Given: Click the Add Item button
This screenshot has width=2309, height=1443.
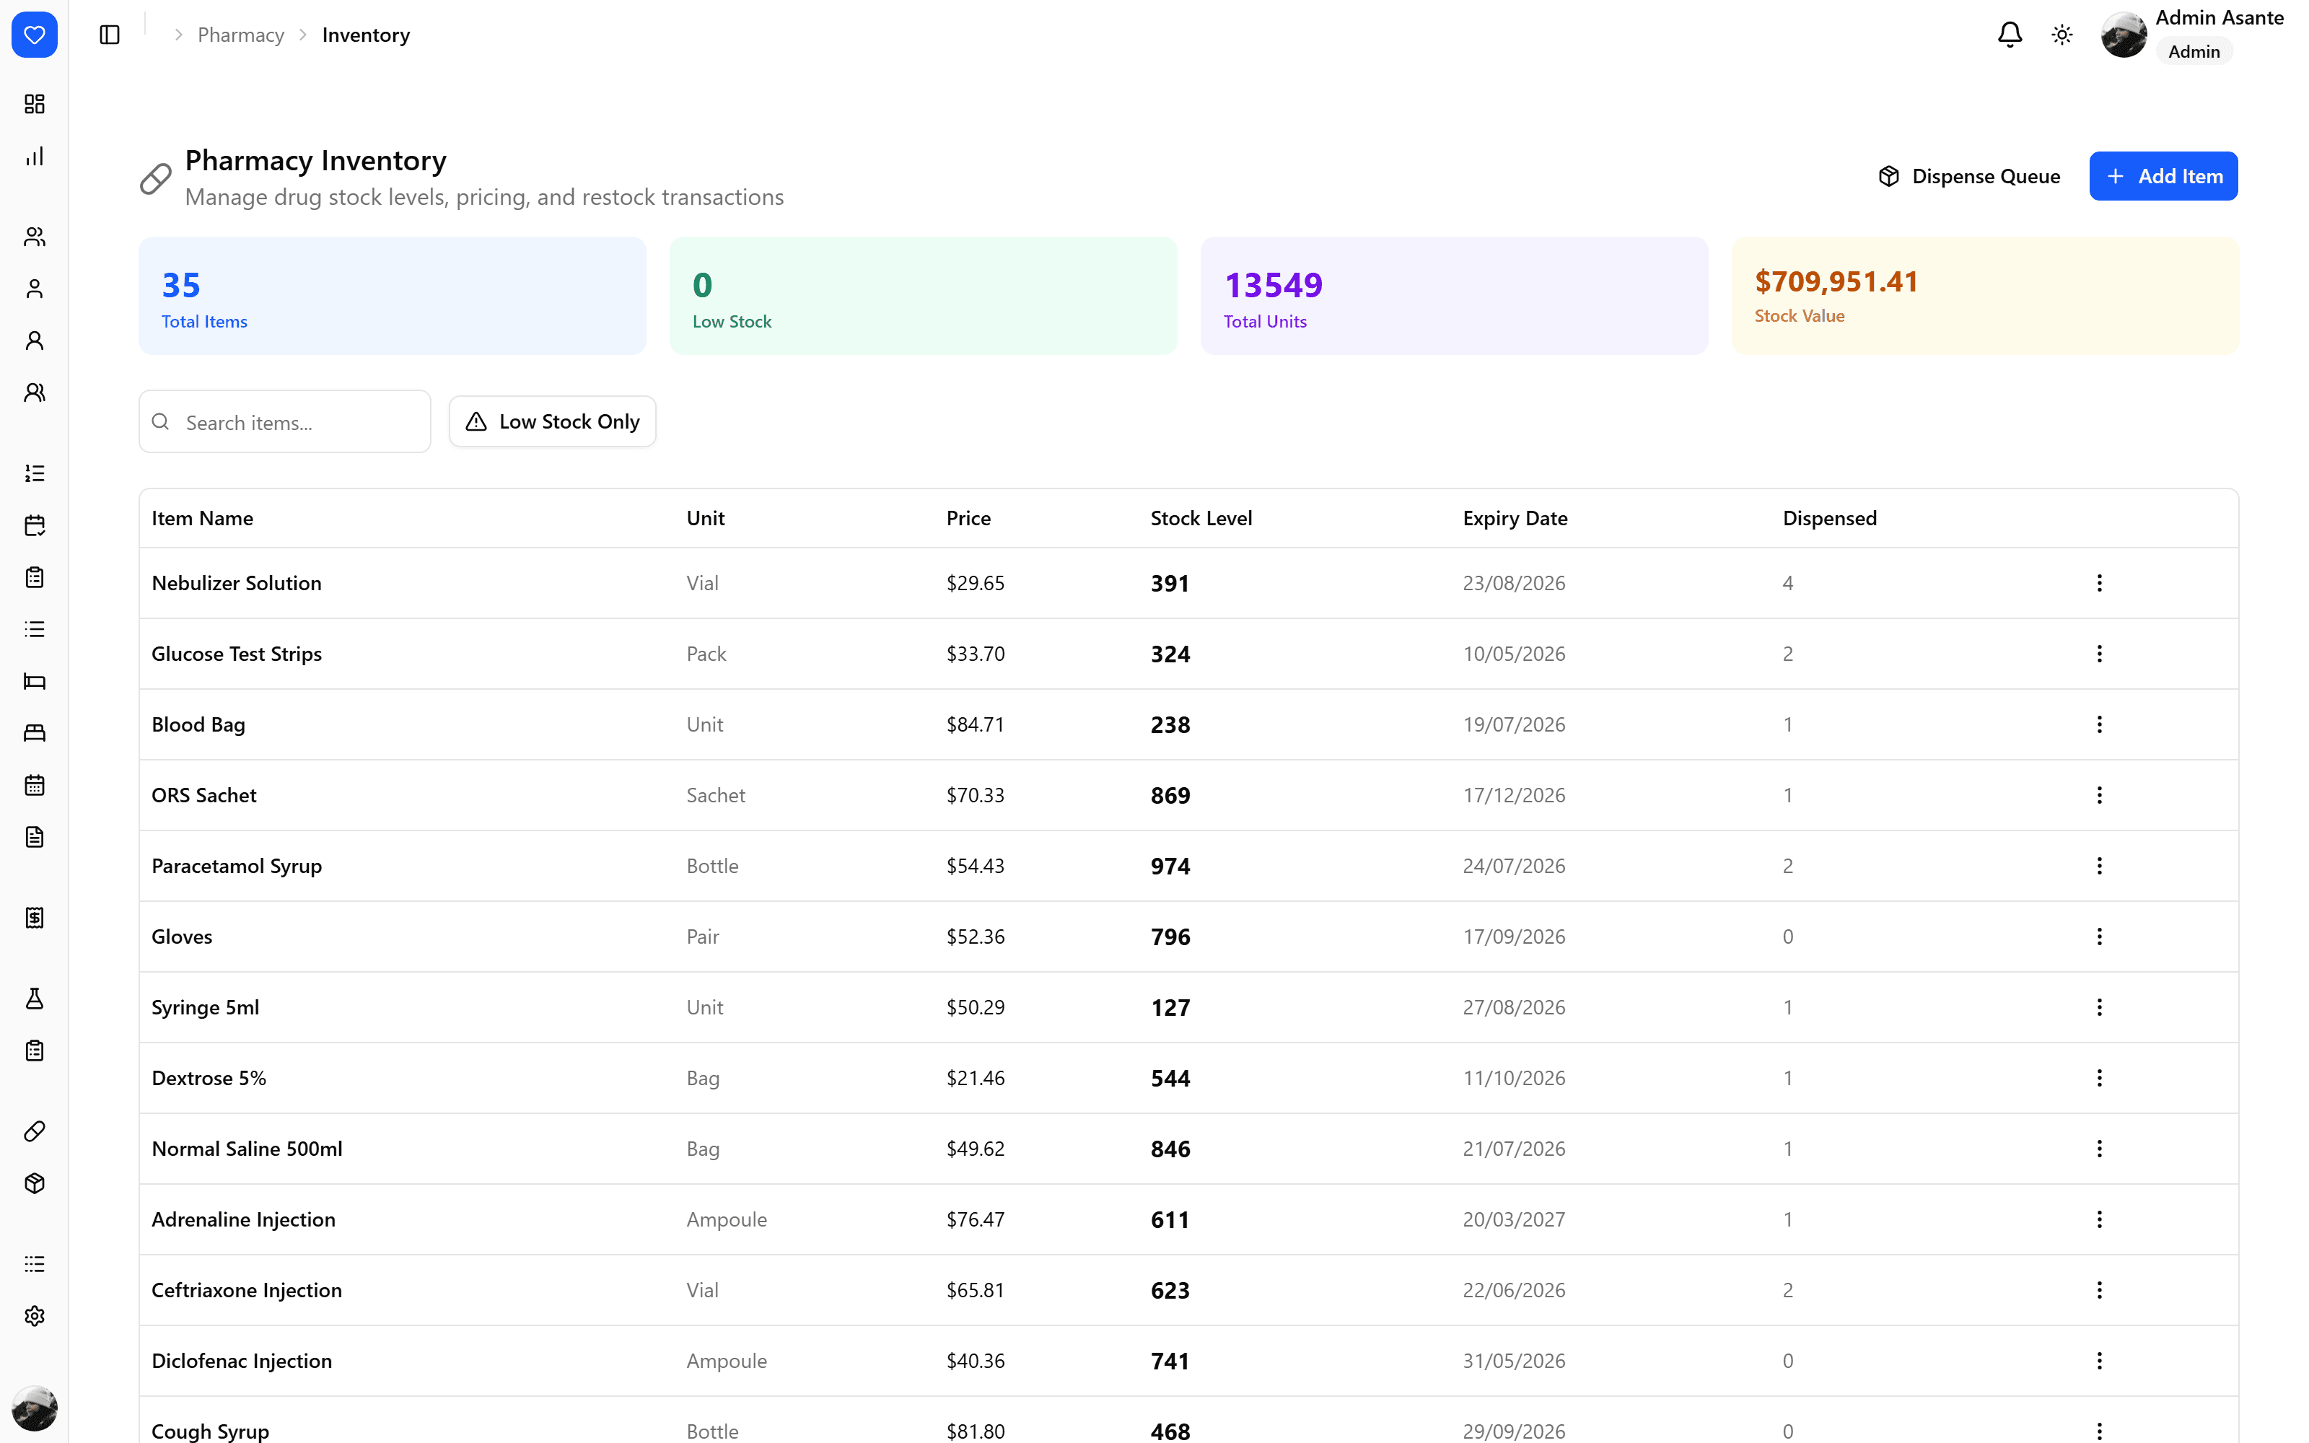Looking at the screenshot, I should point(2163,177).
